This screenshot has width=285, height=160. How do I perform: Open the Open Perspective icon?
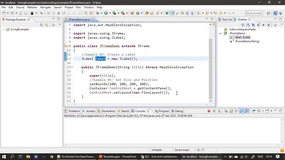(269, 13)
